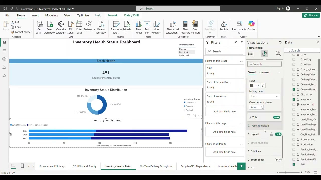Toggle the Title switch in Format pane
This screenshot has height=180, width=321.
click(x=276, y=117)
